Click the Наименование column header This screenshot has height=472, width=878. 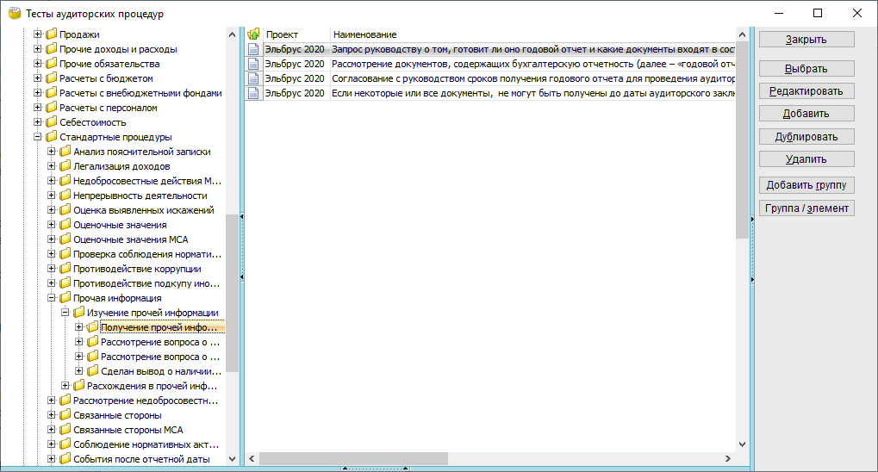[x=532, y=34]
